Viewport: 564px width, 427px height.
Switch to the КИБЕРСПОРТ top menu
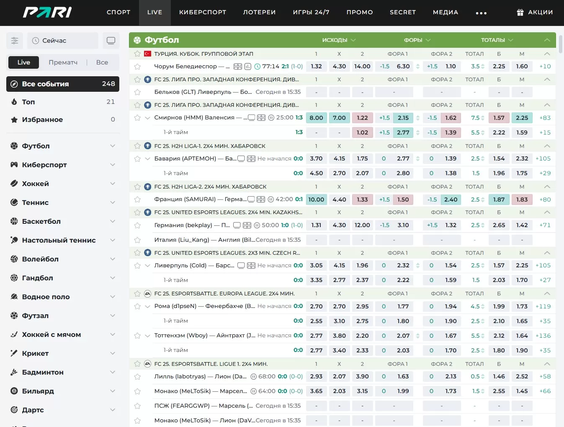(203, 13)
